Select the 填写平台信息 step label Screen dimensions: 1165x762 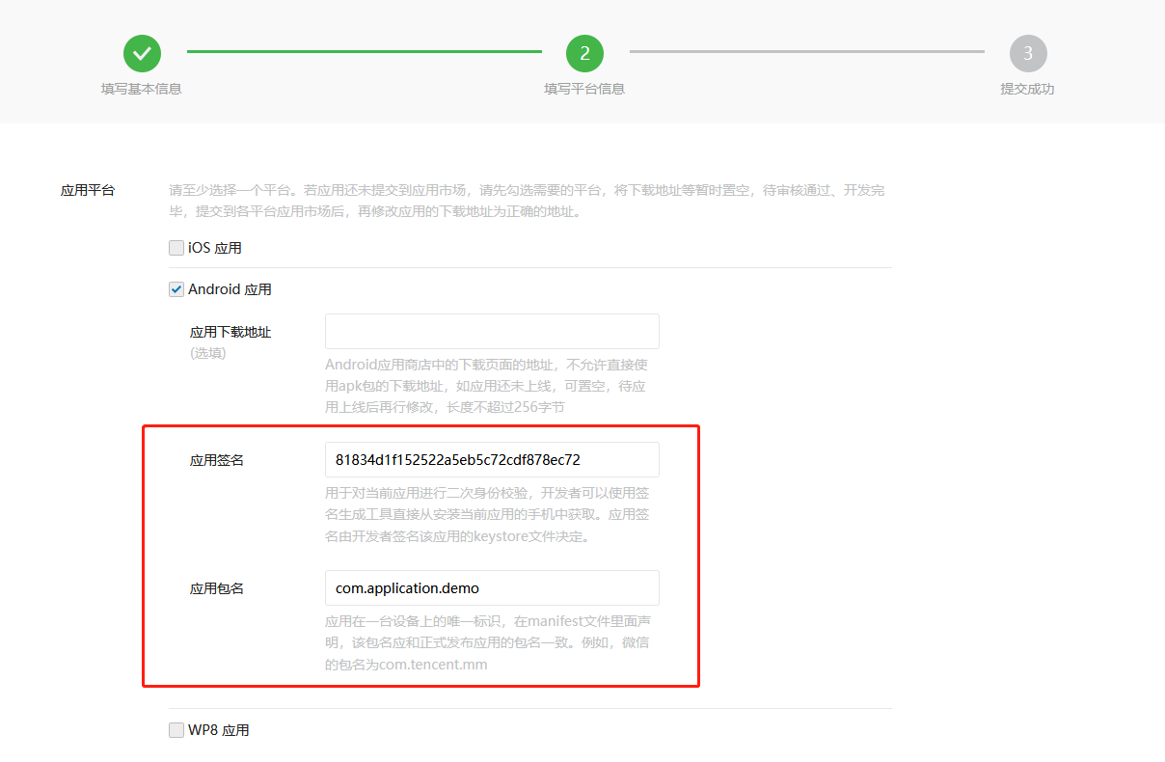pos(584,89)
